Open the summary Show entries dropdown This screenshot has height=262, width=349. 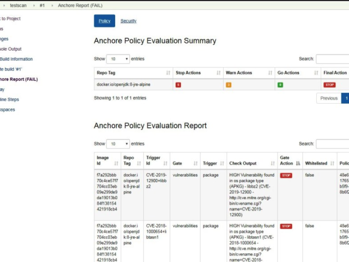pos(118,59)
